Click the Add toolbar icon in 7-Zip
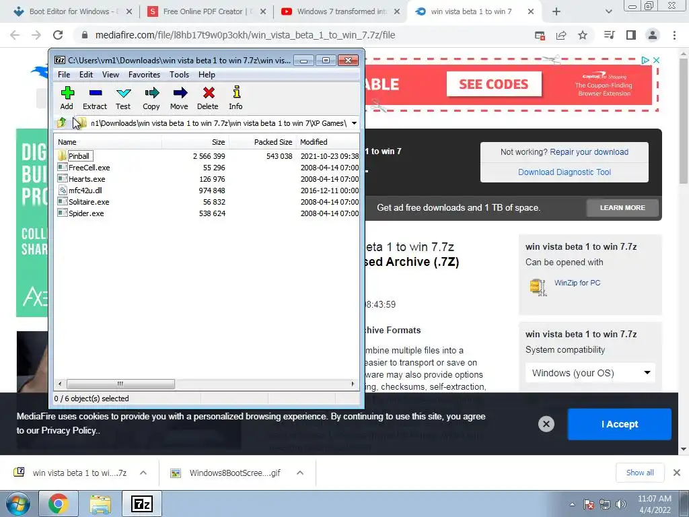 (x=67, y=98)
